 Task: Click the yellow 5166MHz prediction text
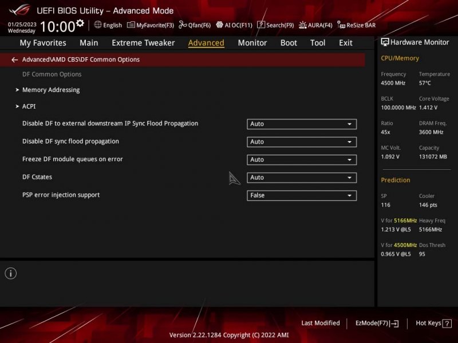pos(405,221)
